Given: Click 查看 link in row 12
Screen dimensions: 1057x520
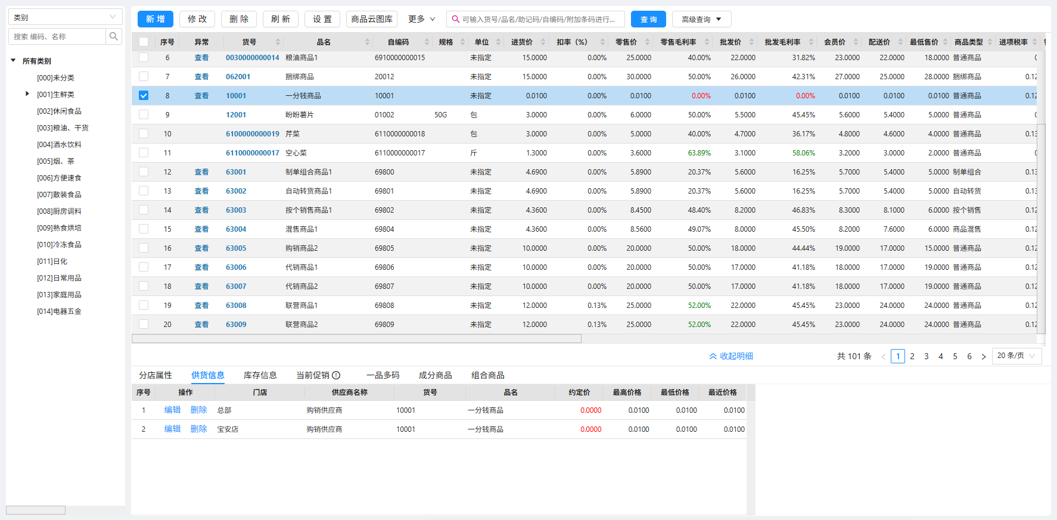Looking at the screenshot, I should pos(201,172).
